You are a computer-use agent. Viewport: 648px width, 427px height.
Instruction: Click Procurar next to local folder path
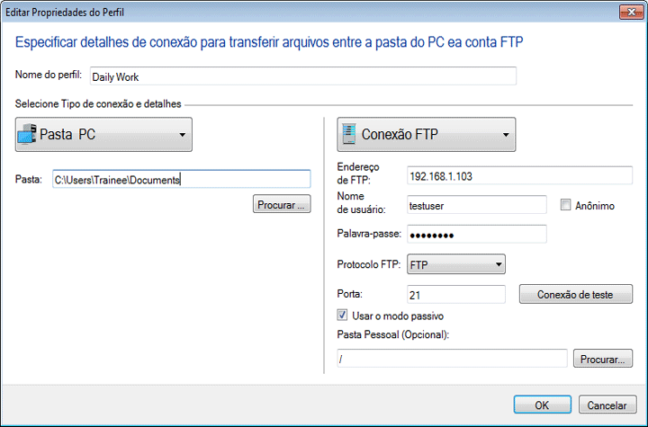283,205
